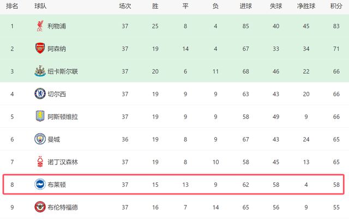Click the Nottingham Forest crest icon
This screenshot has height=219, width=349.
pyautogui.click(x=39, y=162)
